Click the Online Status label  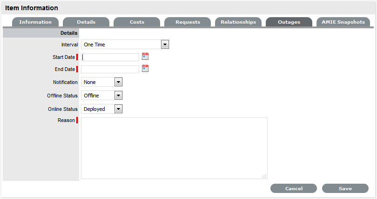[x=63, y=109]
